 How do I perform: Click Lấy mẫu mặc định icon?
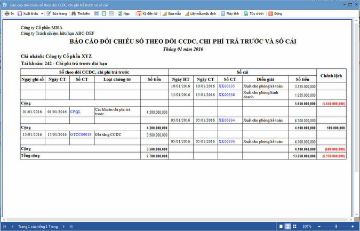tap(187, 13)
